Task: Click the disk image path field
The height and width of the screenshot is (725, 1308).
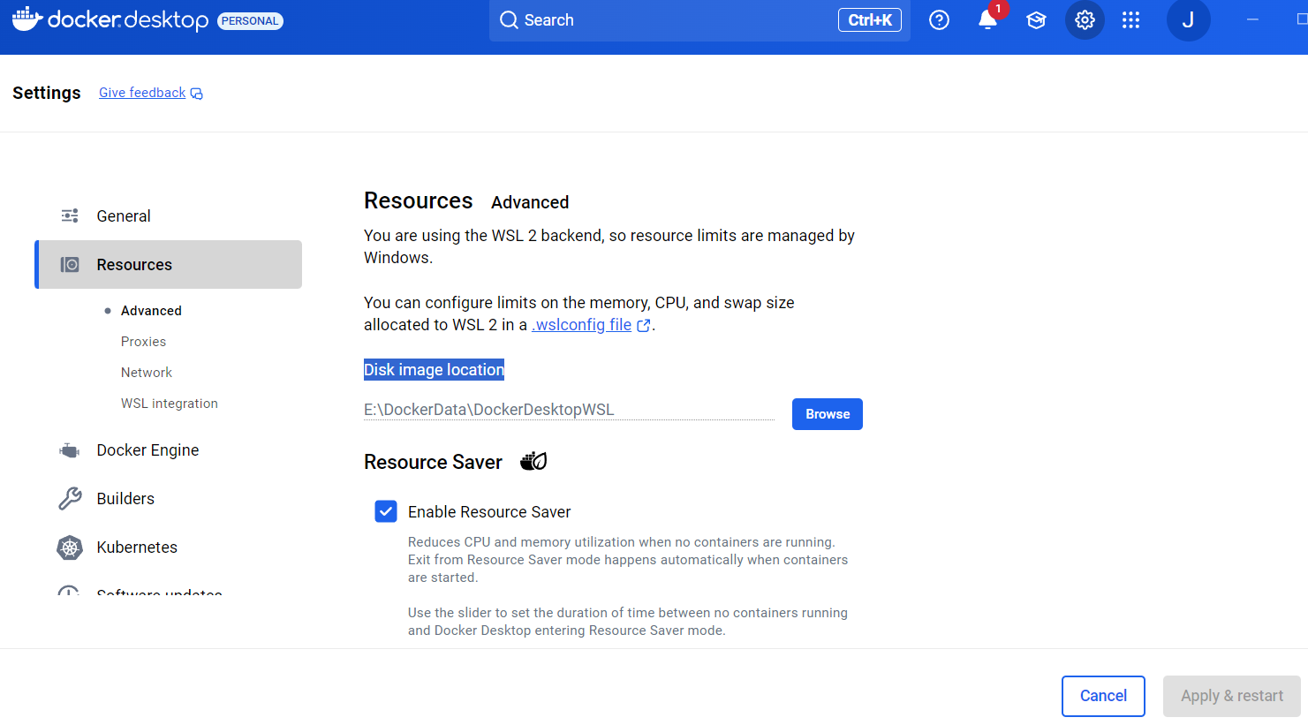Action: click(569, 410)
